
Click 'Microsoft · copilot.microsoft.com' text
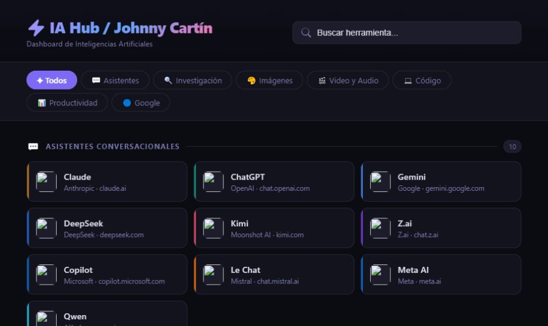pyautogui.click(x=114, y=282)
